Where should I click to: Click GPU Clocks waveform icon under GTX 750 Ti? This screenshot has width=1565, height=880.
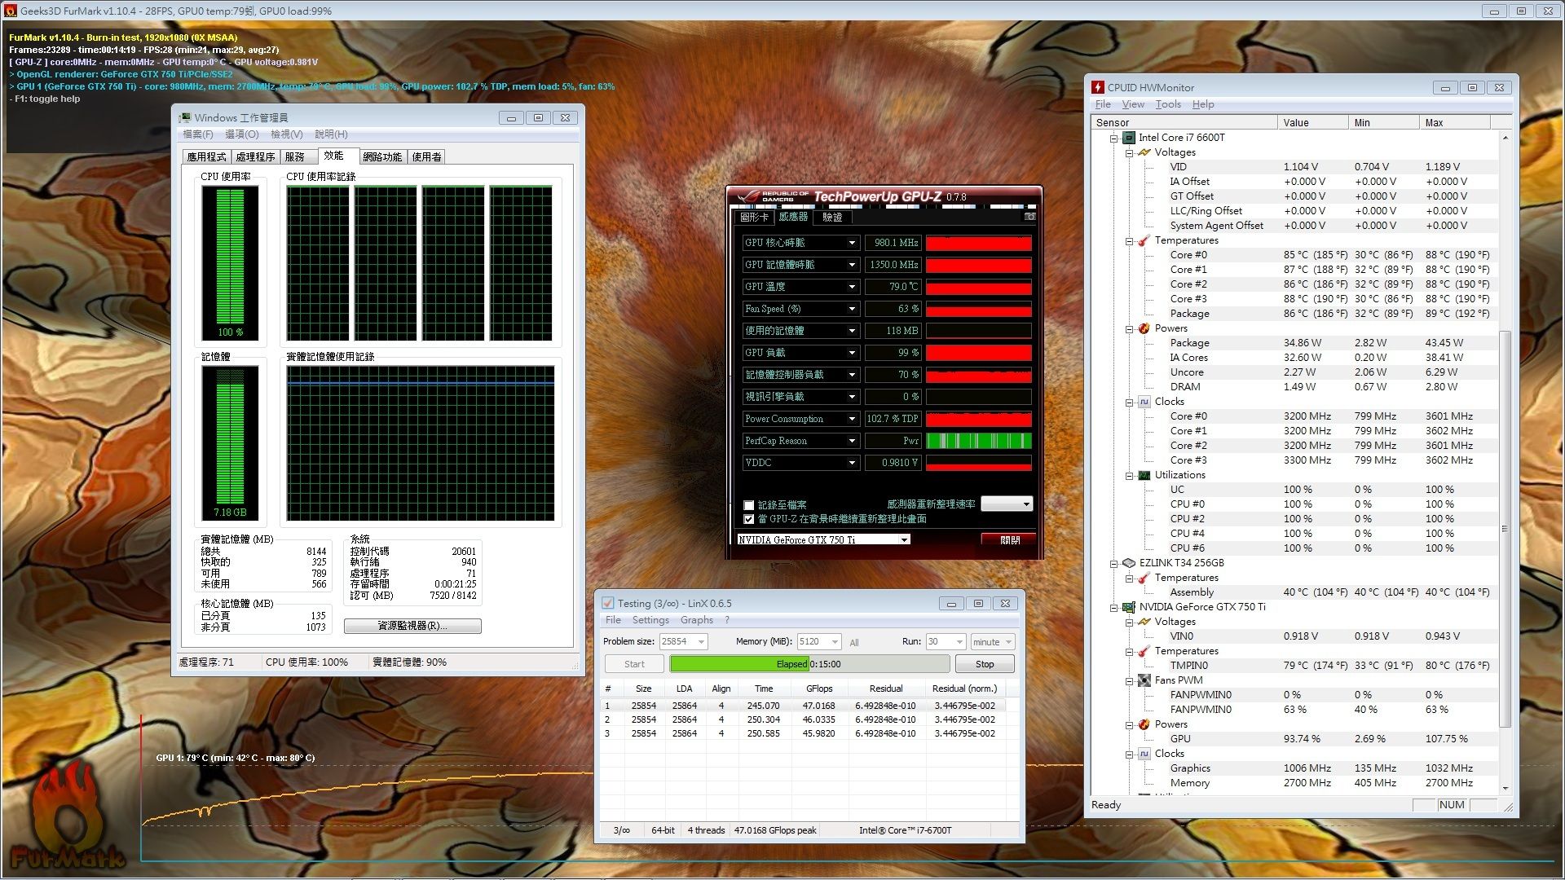click(1144, 754)
